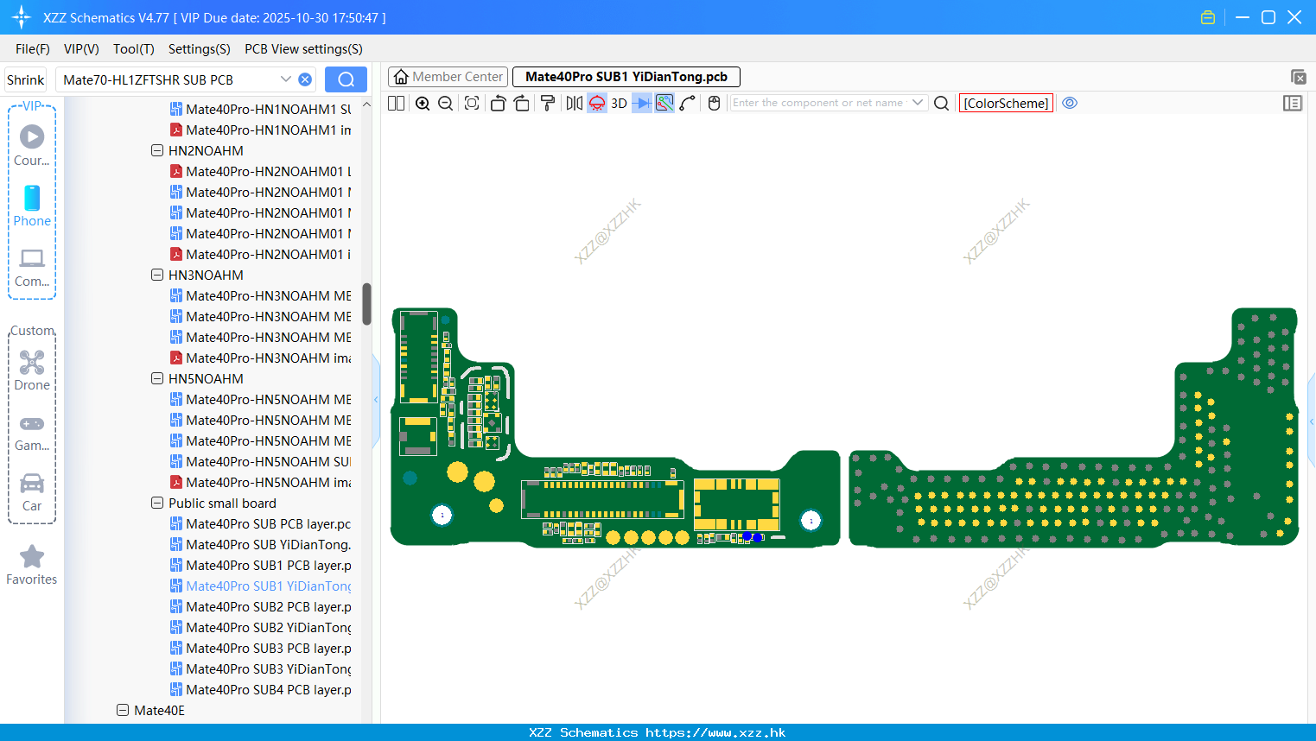The image size is (1316, 741).
Task: Fit PCB to screen icon
Action: 472,103
